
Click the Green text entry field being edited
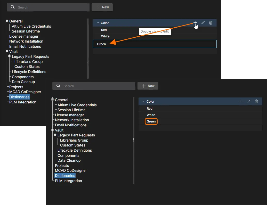point(155,44)
